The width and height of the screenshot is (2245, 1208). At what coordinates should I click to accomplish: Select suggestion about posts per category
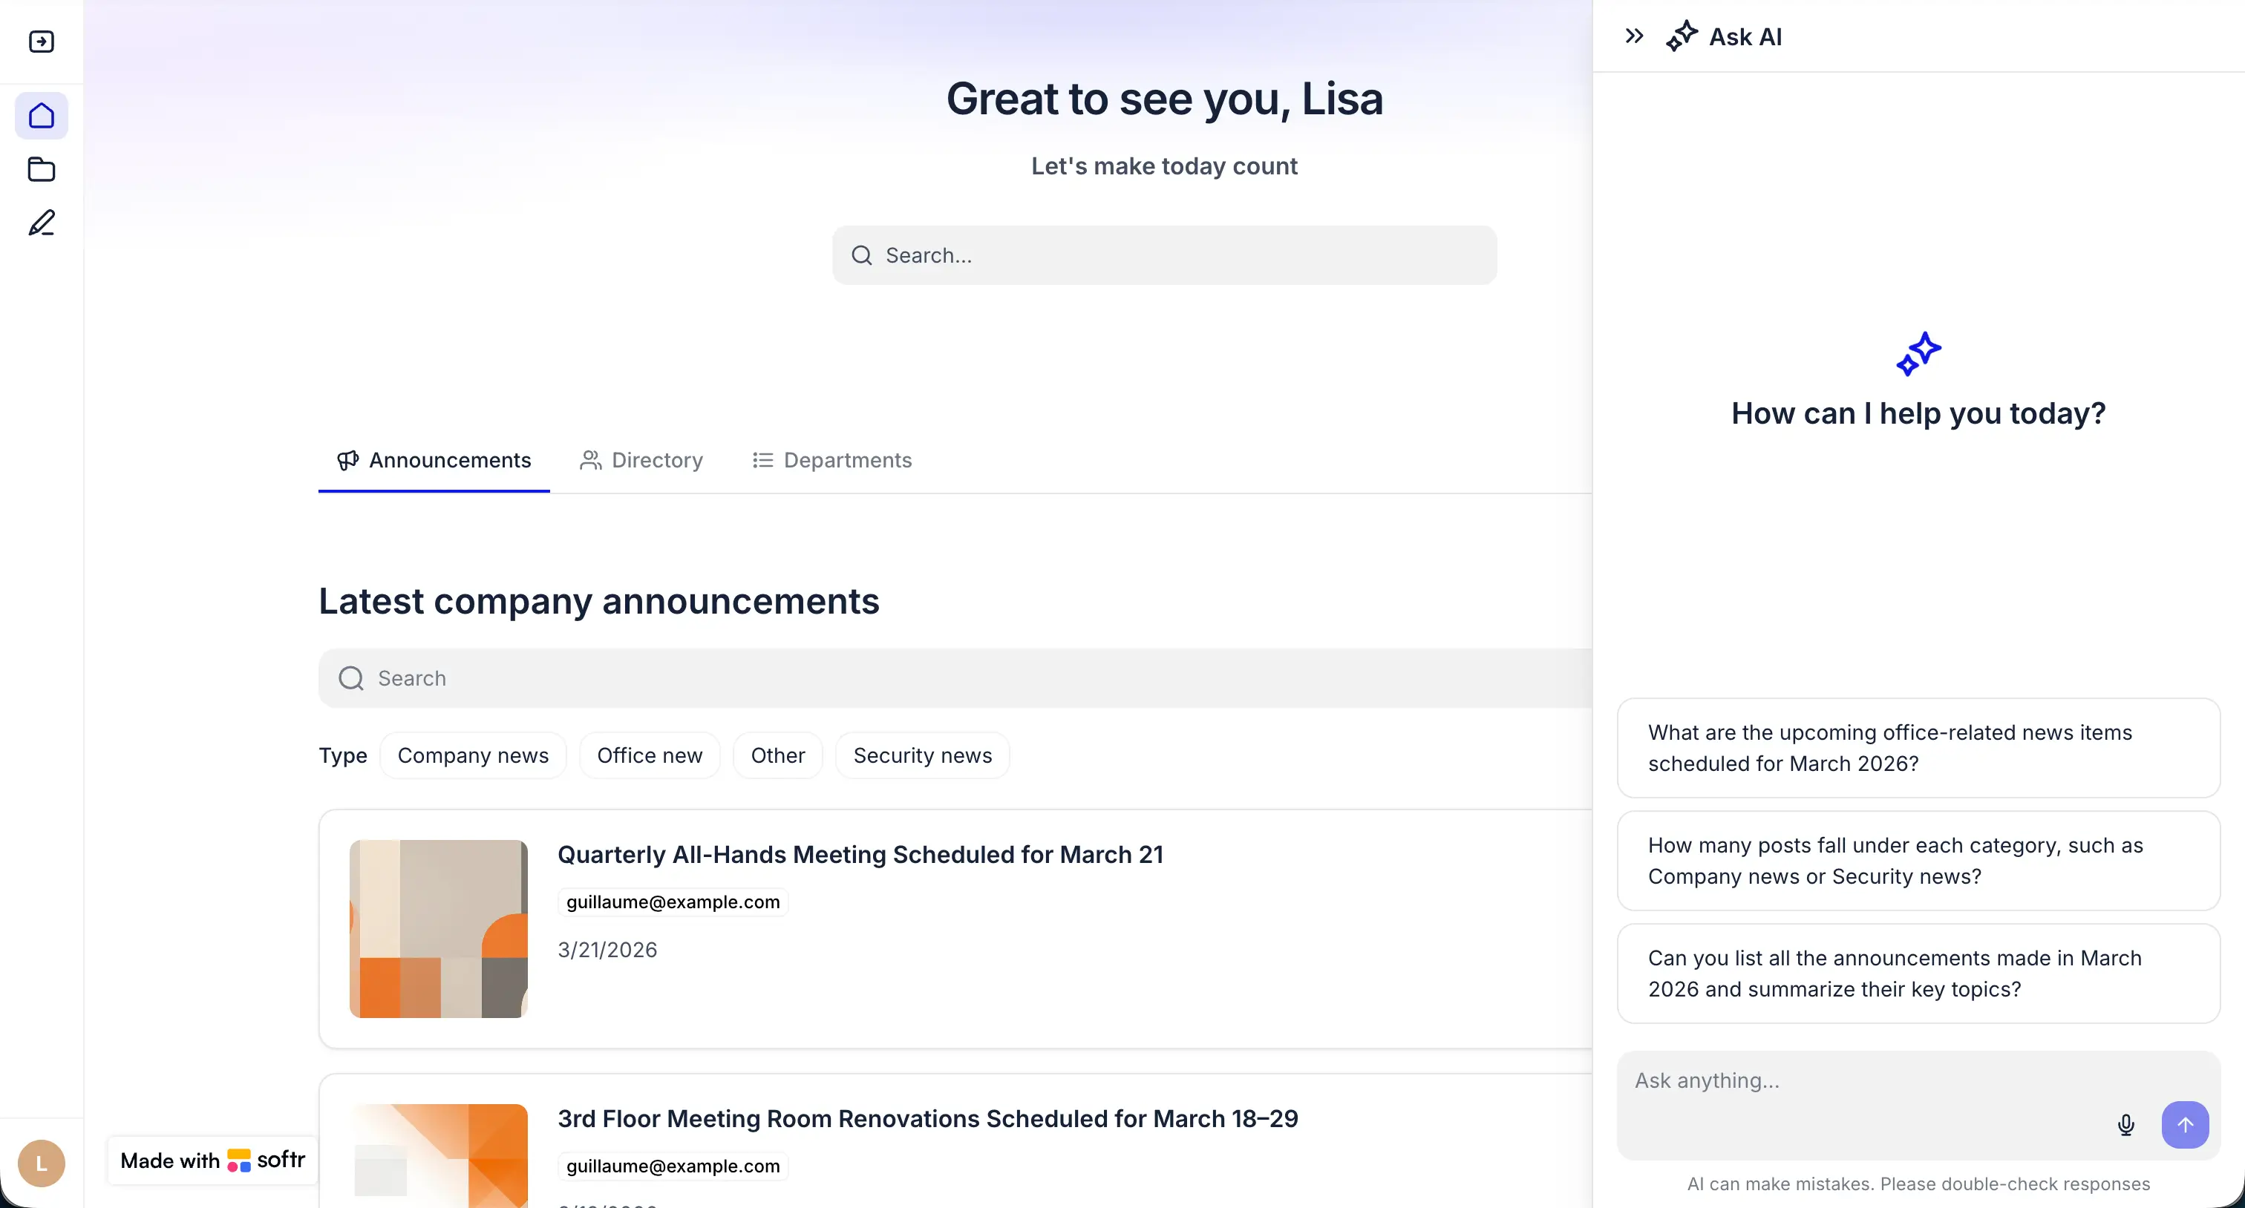(x=1918, y=861)
